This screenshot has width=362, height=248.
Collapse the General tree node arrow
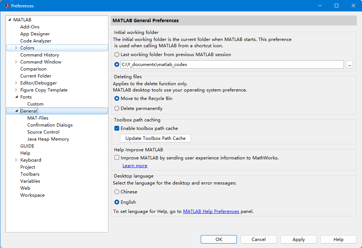click(16, 111)
